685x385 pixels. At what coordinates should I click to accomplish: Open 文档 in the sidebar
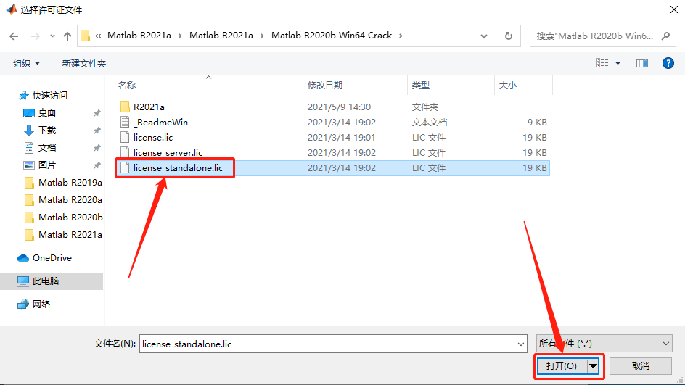point(46,147)
